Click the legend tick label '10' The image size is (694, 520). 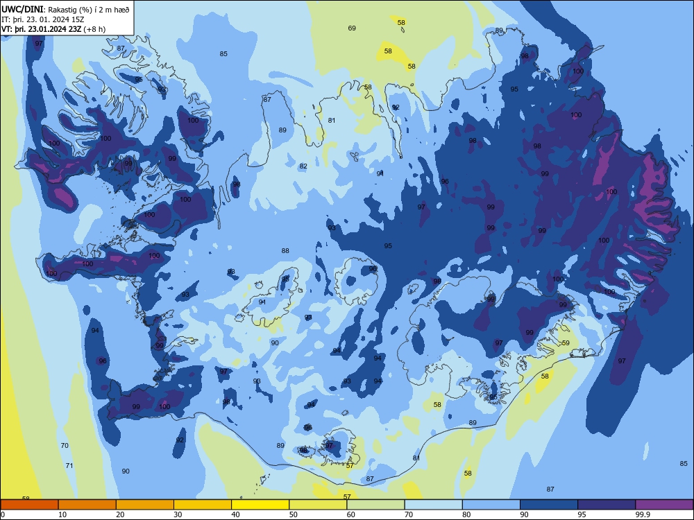pyautogui.click(x=62, y=514)
